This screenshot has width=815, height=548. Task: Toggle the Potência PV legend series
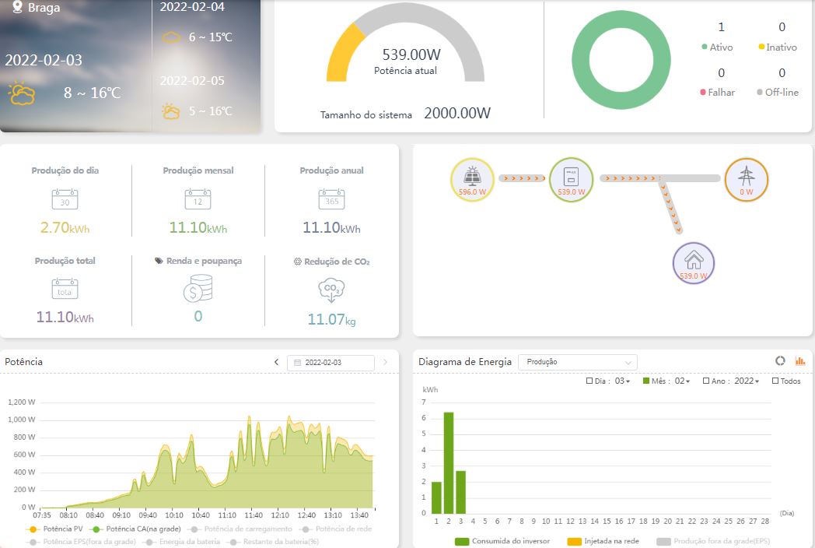pyautogui.click(x=54, y=529)
